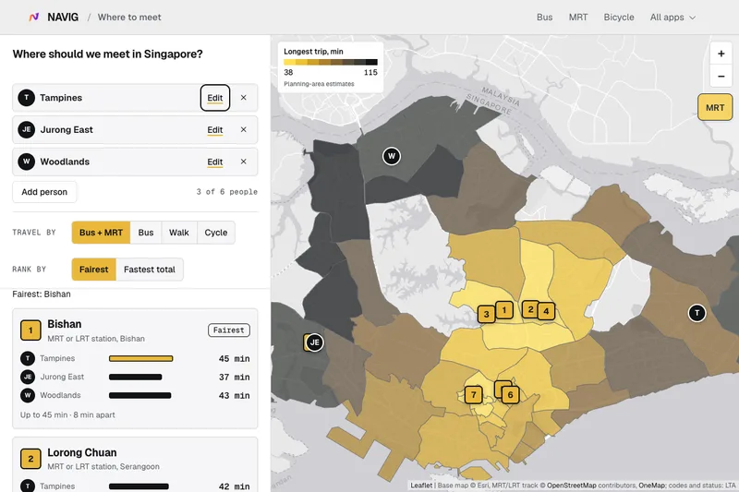Screen dimensions: 739x492
Task: Click Jurong East 37 min bar in Bishan card
Action: click(135, 378)
